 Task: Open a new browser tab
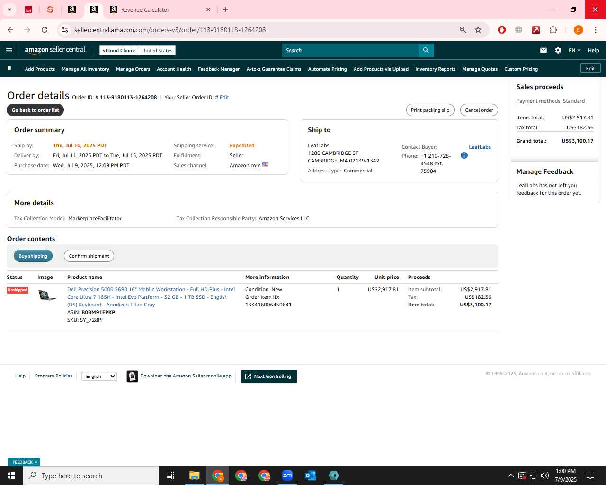225,9
